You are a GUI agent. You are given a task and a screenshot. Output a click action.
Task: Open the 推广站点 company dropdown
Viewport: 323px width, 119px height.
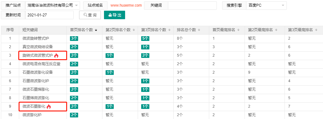click(53, 5)
